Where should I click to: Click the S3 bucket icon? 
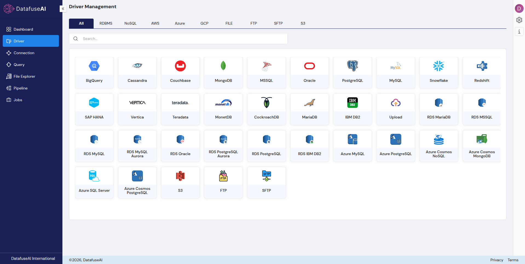(x=180, y=176)
